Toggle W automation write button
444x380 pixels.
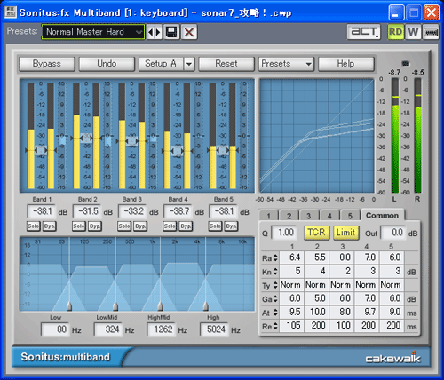coord(413,32)
